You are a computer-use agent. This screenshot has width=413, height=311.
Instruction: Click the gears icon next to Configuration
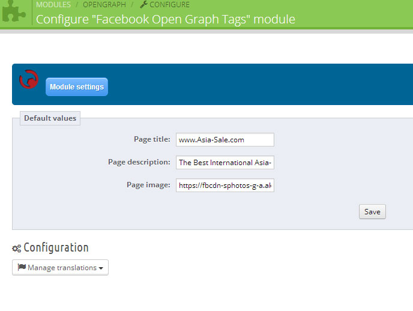pyautogui.click(x=17, y=249)
